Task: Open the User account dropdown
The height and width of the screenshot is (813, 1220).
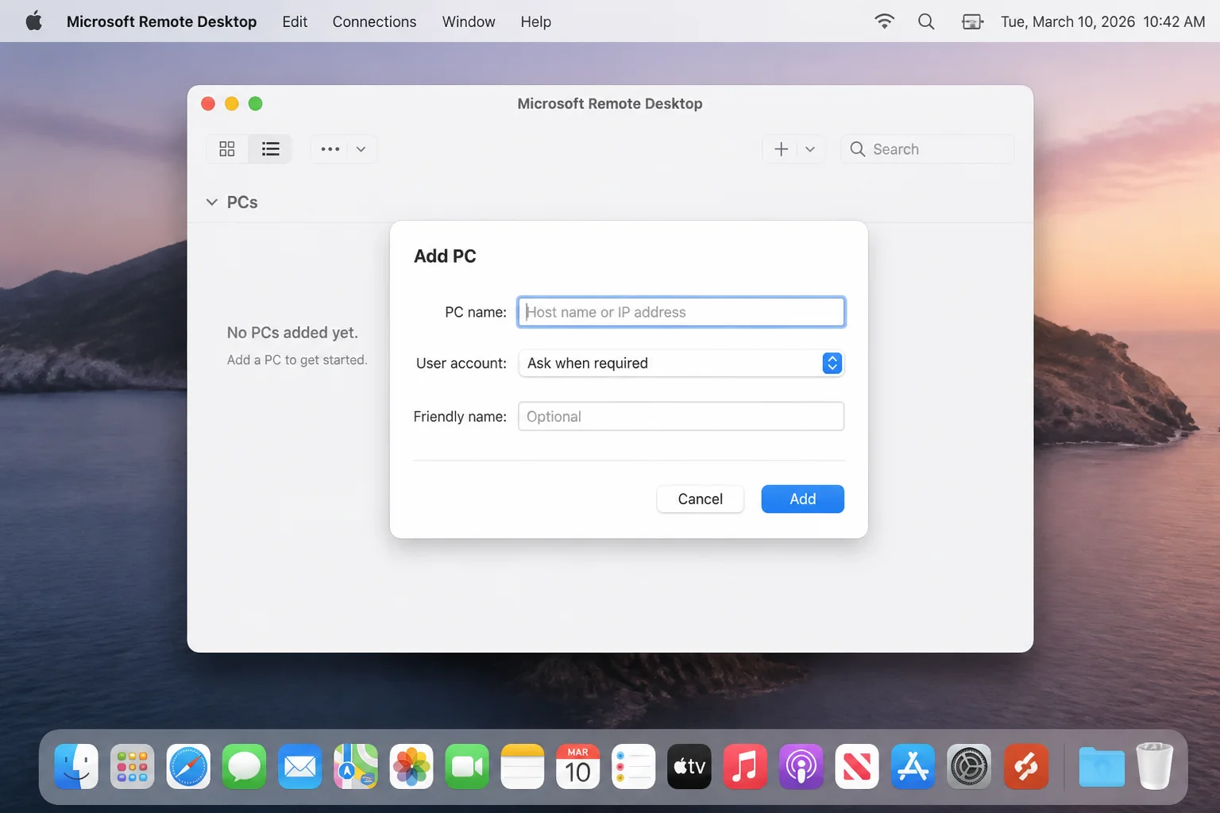Action: (x=681, y=363)
